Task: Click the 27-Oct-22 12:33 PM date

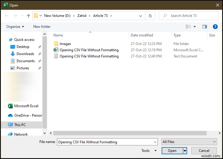Action: (x=146, y=44)
